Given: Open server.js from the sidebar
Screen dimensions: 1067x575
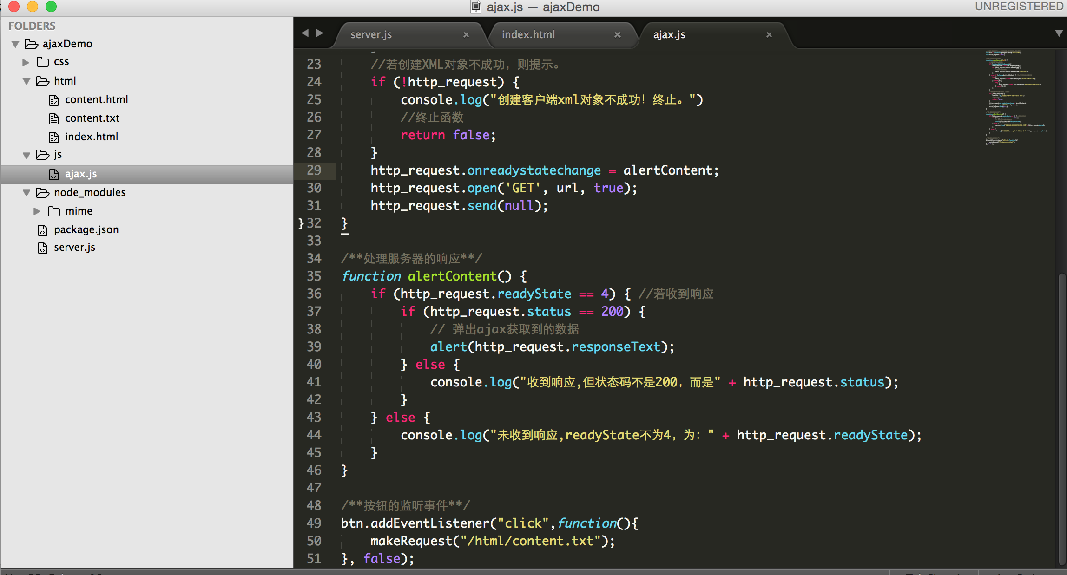Looking at the screenshot, I should click(74, 247).
